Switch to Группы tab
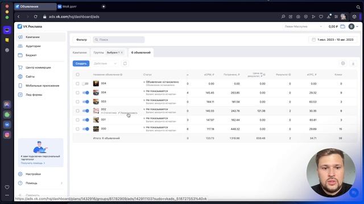 [x=98, y=53]
